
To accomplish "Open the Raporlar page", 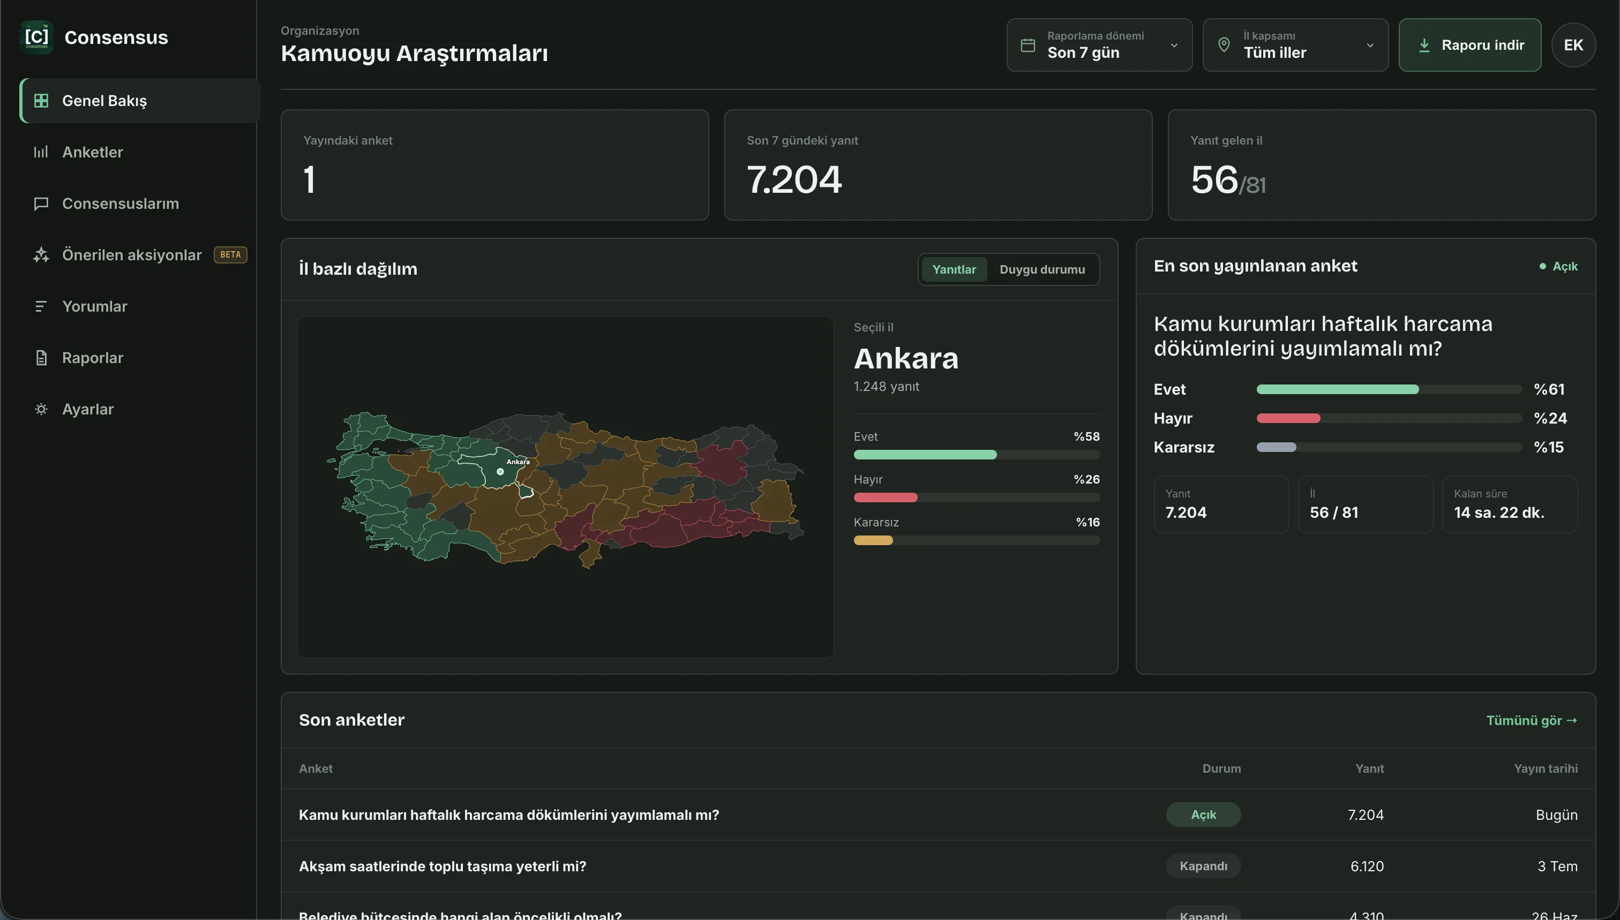I will [140, 358].
